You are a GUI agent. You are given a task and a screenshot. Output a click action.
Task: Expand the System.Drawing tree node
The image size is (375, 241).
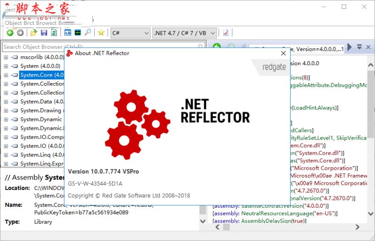[x=6, y=111]
